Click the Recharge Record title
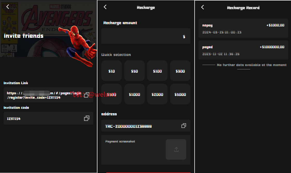The height and width of the screenshot is (173, 291). pos(243,8)
